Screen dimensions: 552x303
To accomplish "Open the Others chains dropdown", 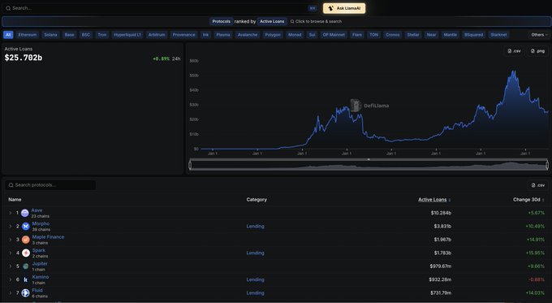I will coord(539,35).
